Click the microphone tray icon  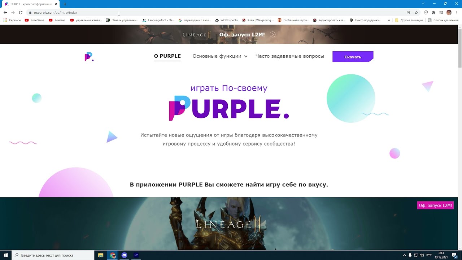point(410,255)
